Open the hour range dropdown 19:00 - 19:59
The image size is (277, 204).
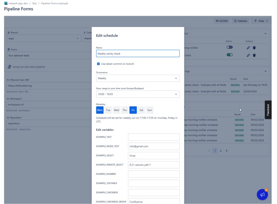click(138, 94)
